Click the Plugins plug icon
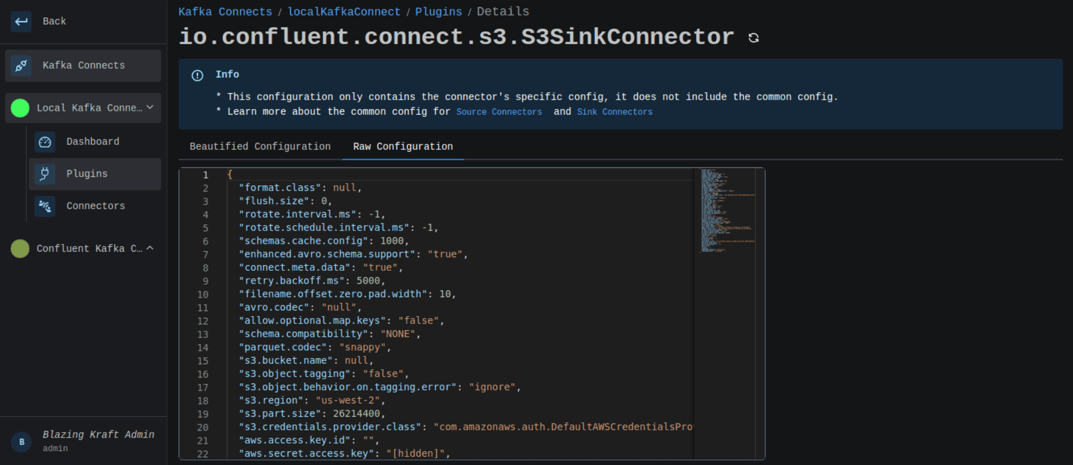Image resolution: width=1073 pixels, height=465 pixels. [45, 174]
